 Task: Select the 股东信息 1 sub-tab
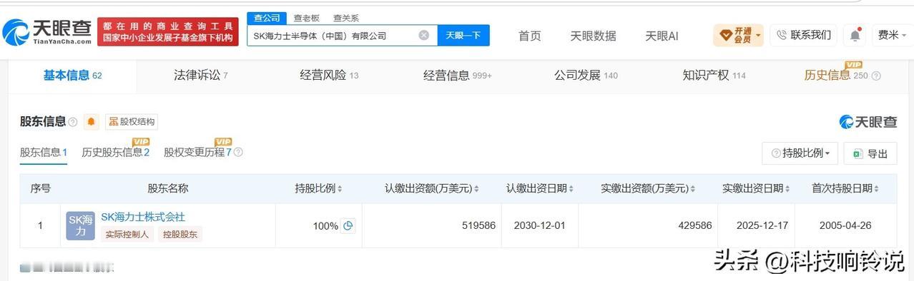[44, 152]
